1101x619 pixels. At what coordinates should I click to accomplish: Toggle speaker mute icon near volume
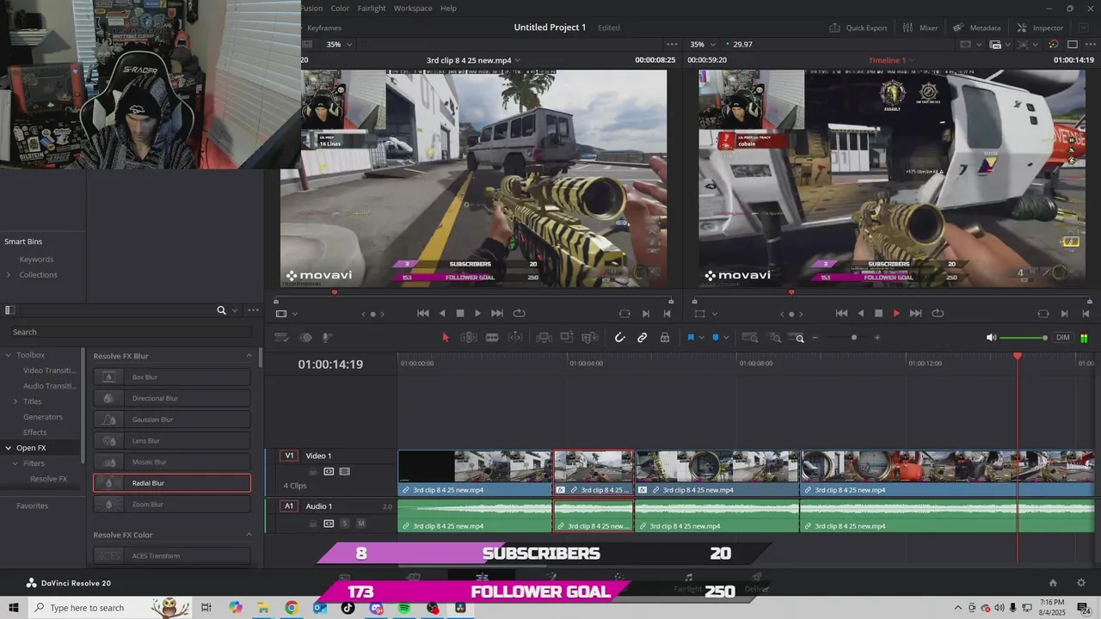991,338
